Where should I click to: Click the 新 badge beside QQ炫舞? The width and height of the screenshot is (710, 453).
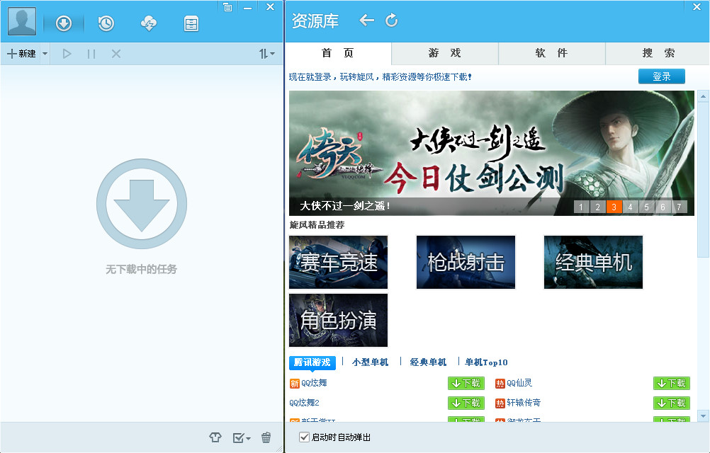click(x=295, y=384)
